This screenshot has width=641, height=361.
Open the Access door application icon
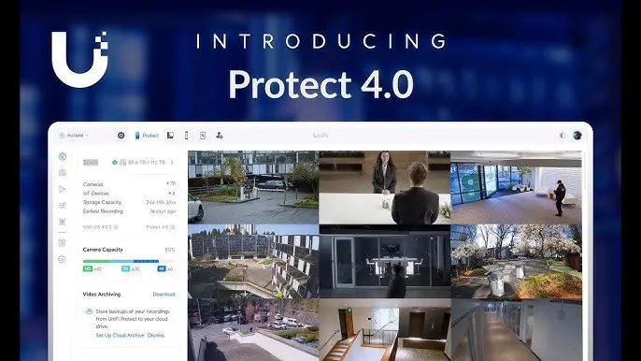[x=203, y=136]
